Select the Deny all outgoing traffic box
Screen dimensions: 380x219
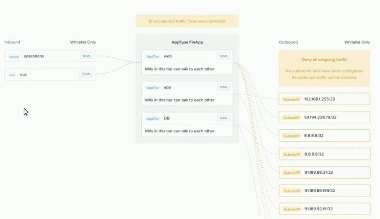tap(324, 69)
